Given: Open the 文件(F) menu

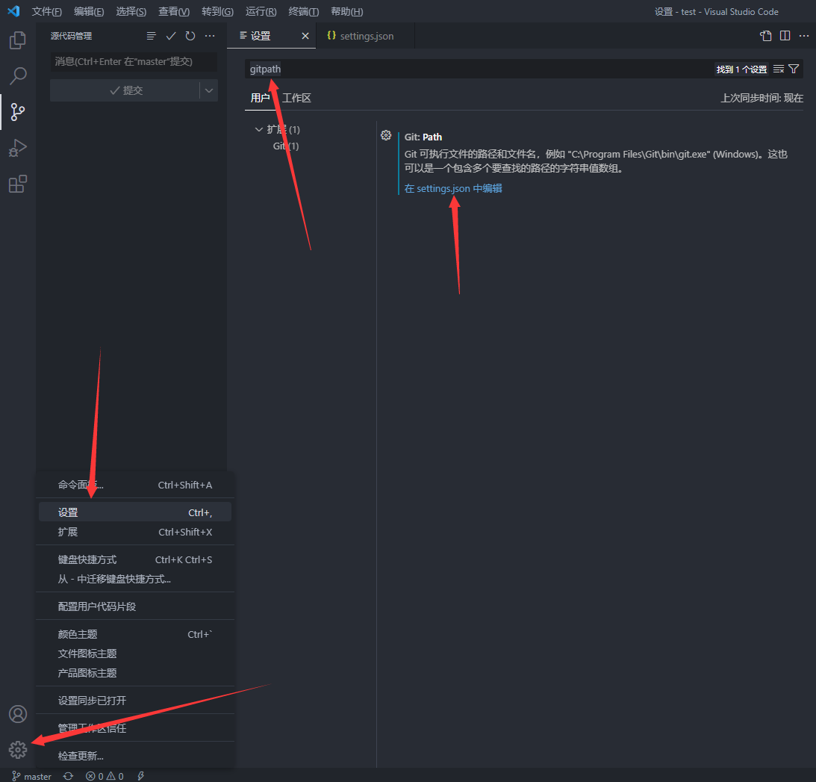Looking at the screenshot, I should (x=46, y=11).
